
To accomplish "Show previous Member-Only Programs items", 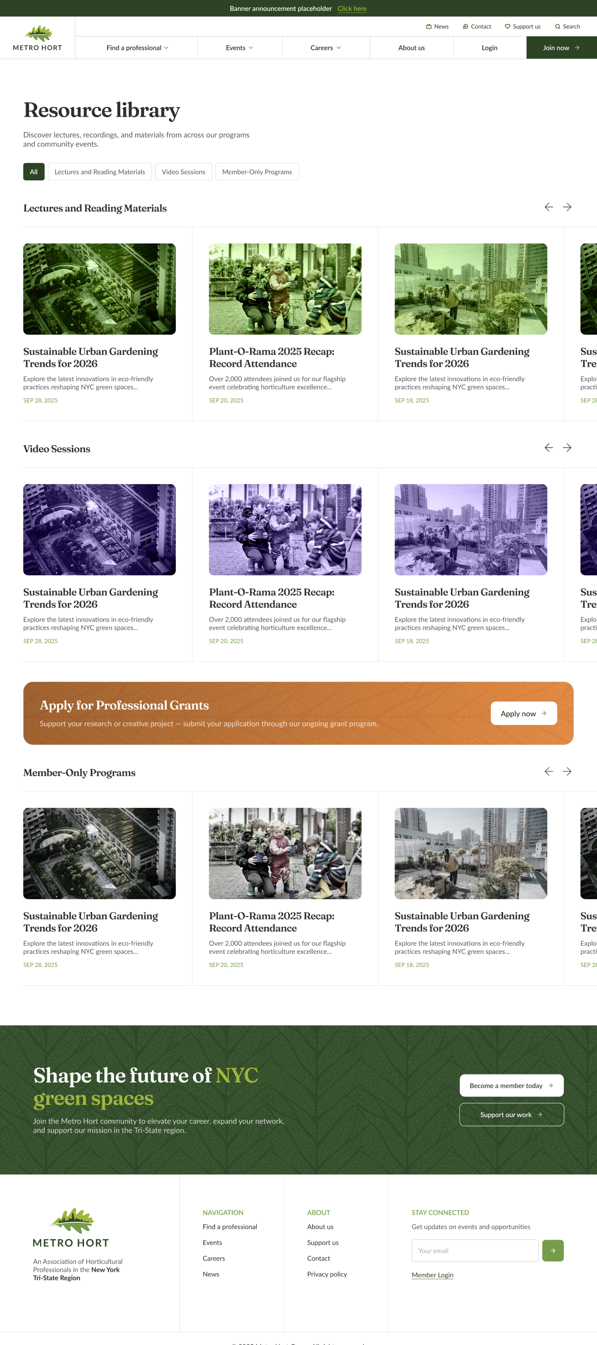I will [x=549, y=772].
